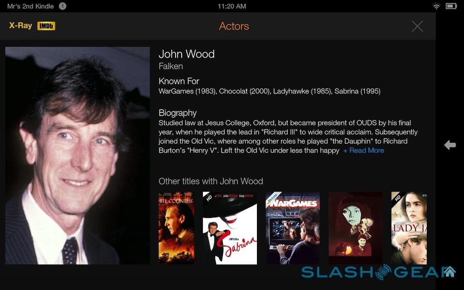The image size is (464, 290).
Task: Open the Sabrina movie poster
Action: coord(230,228)
